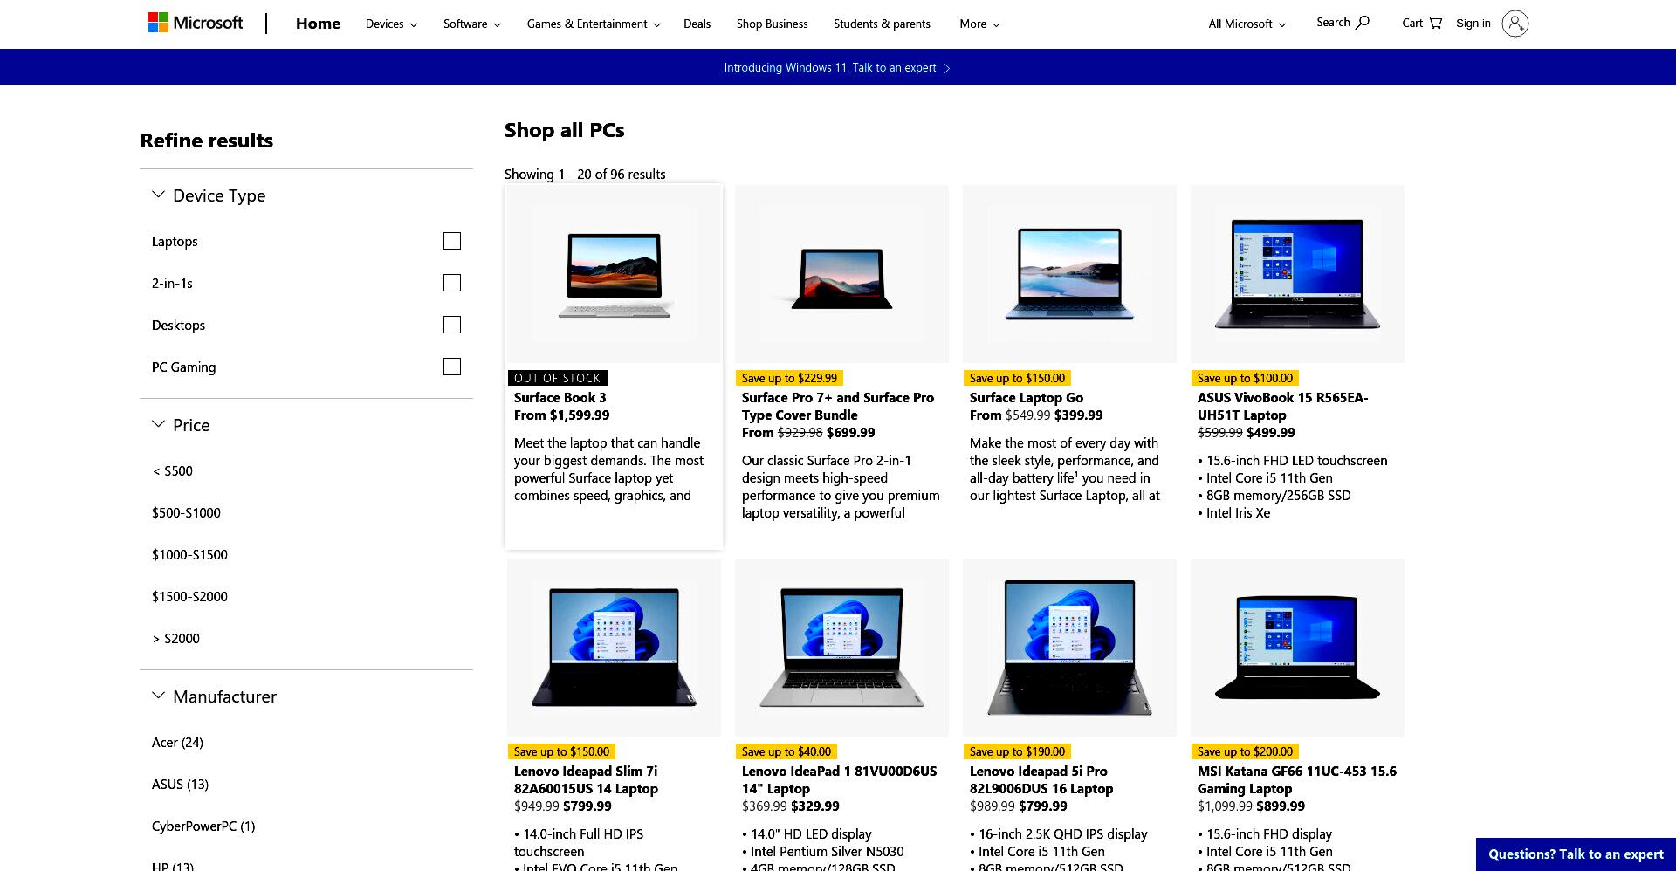Open the shopping cart icon
The image size is (1676, 871).
[1435, 23]
